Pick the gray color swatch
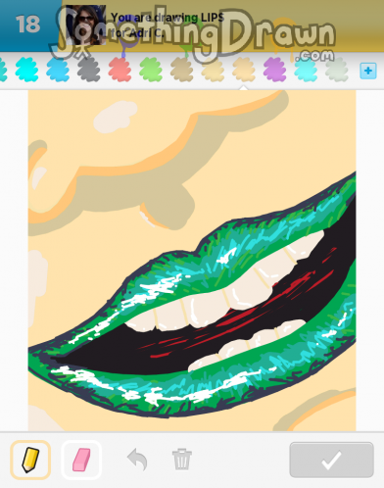 (88, 70)
